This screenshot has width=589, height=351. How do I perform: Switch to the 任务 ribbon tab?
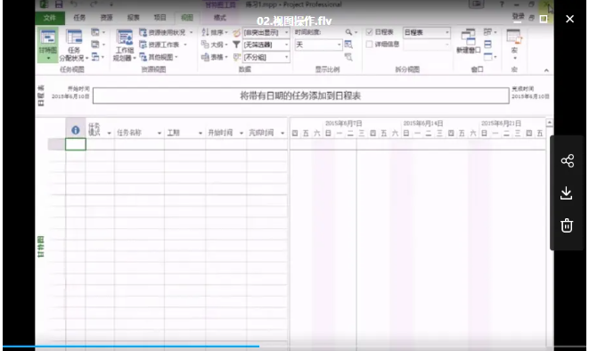click(79, 18)
